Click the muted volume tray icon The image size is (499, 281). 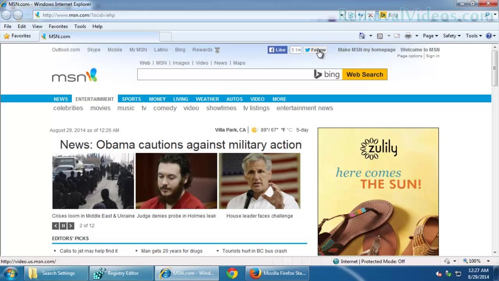click(439, 274)
